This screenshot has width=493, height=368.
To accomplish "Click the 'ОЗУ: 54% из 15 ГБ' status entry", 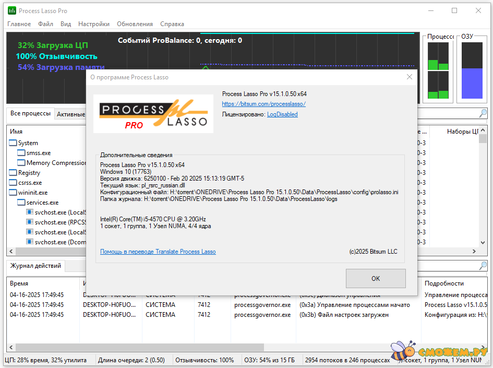I will [x=269, y=360].
